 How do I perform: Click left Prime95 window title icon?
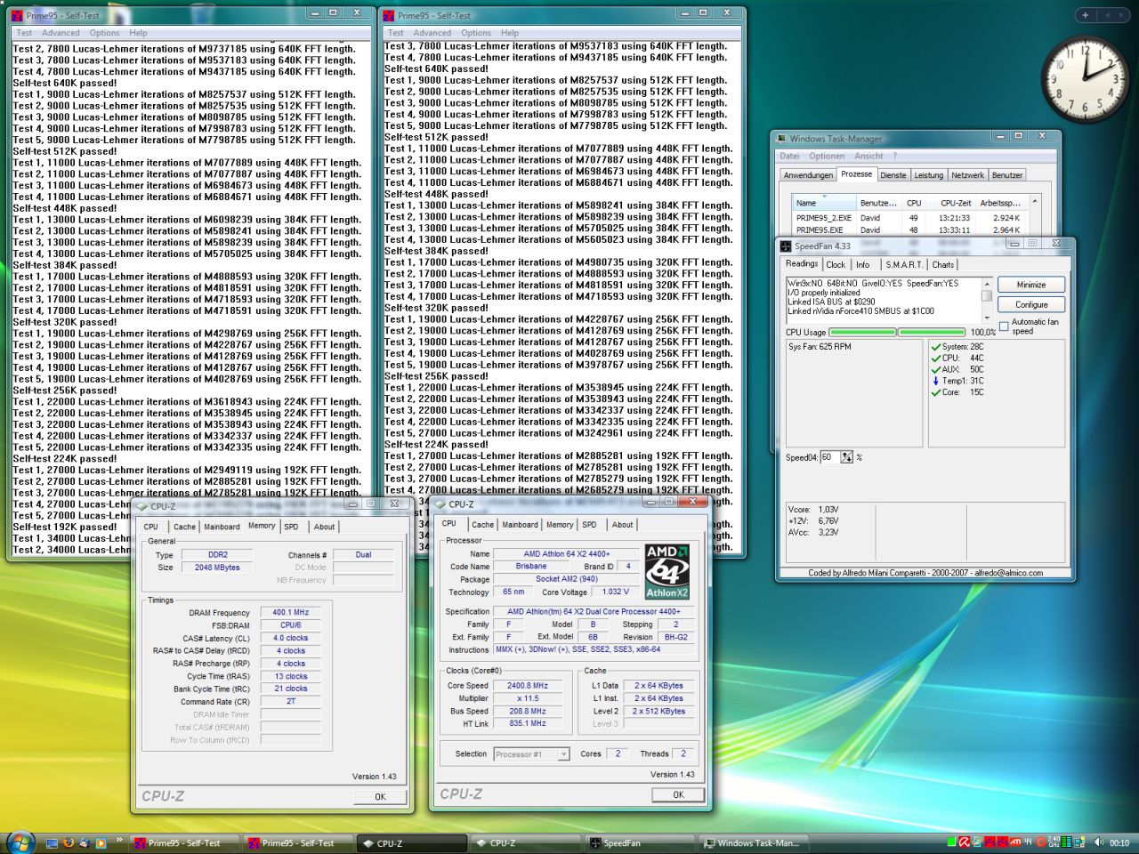pyautogui.click(x=17, y=16)
